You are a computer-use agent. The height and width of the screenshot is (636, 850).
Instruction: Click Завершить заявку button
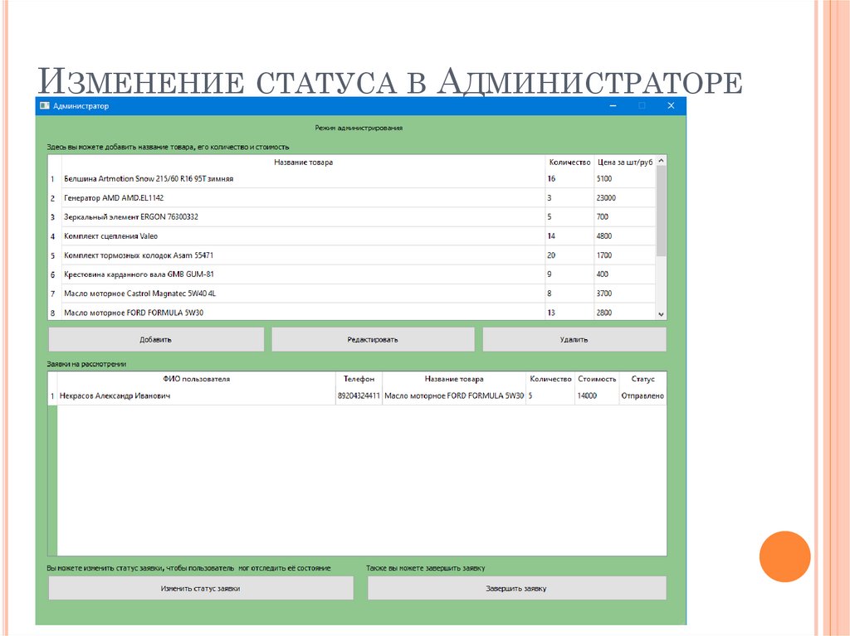[516, 588]
